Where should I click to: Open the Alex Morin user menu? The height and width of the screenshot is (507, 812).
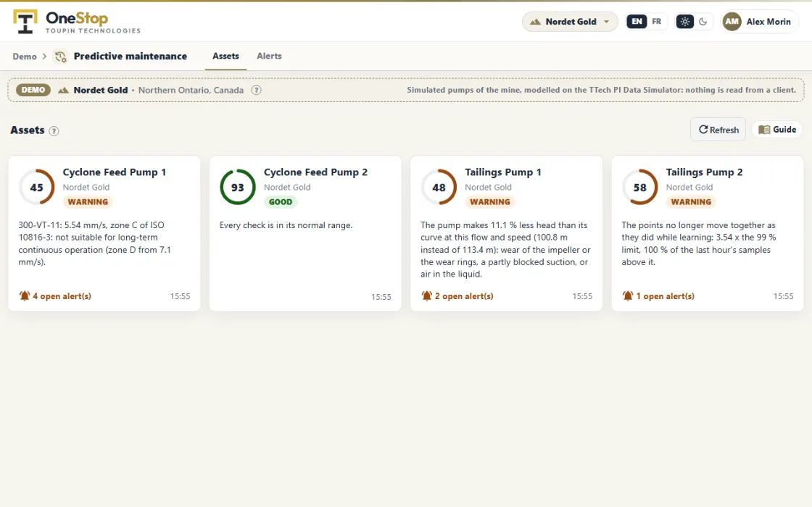click(760, 22)
